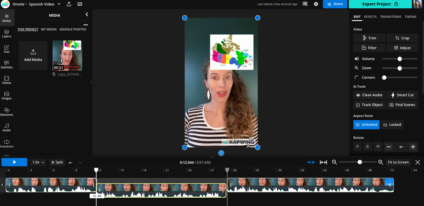Collapse the Media panel with chevron
The width and height of the screenshot is (424, 206).
click(87, 15)
